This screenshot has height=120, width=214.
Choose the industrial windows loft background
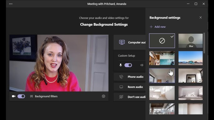162,109
